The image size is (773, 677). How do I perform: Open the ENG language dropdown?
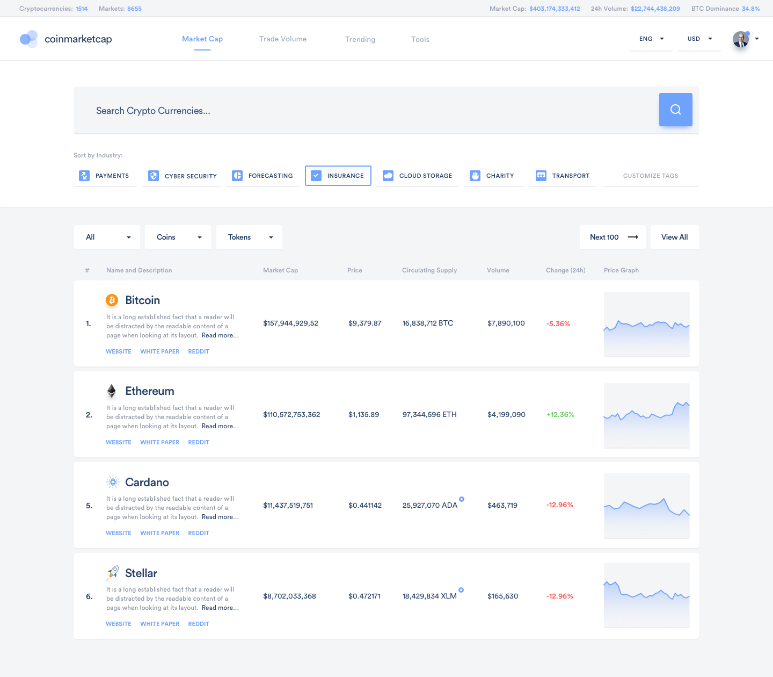tap(651, 39)
